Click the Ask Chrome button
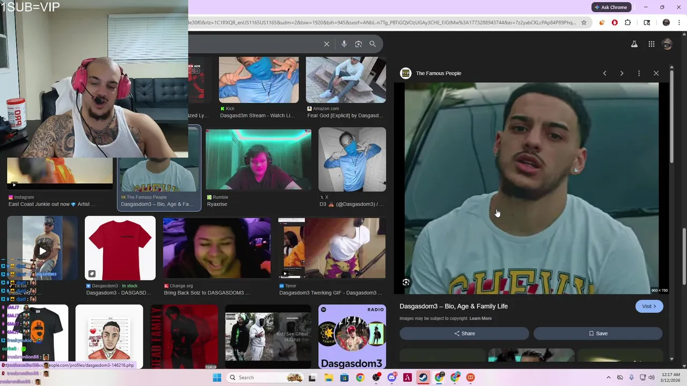The width and height of the screenshot is (687, 386). tap(611, 7)
